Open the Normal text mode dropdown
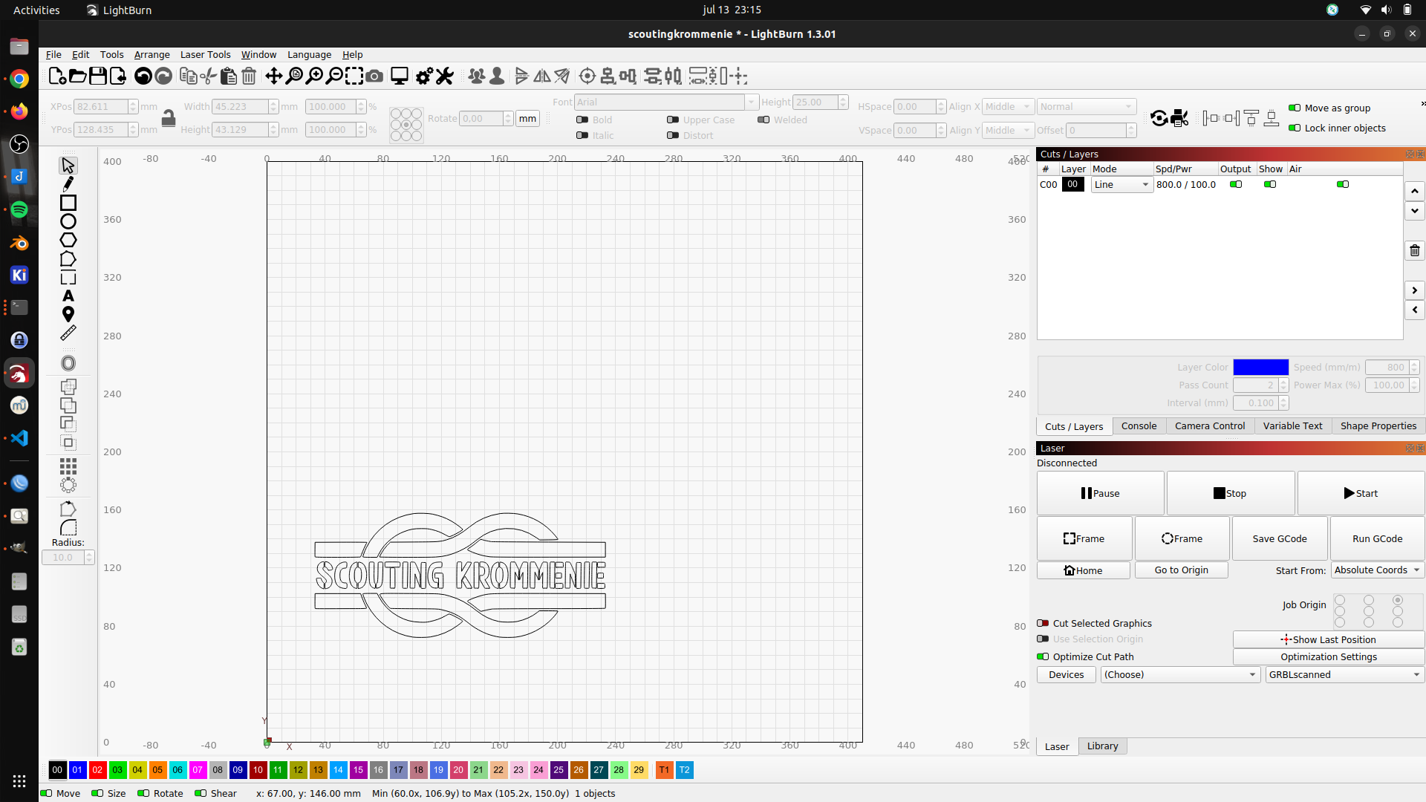Image resolution: width=1426 pixels, height=802 pixels. (1087, 106)
